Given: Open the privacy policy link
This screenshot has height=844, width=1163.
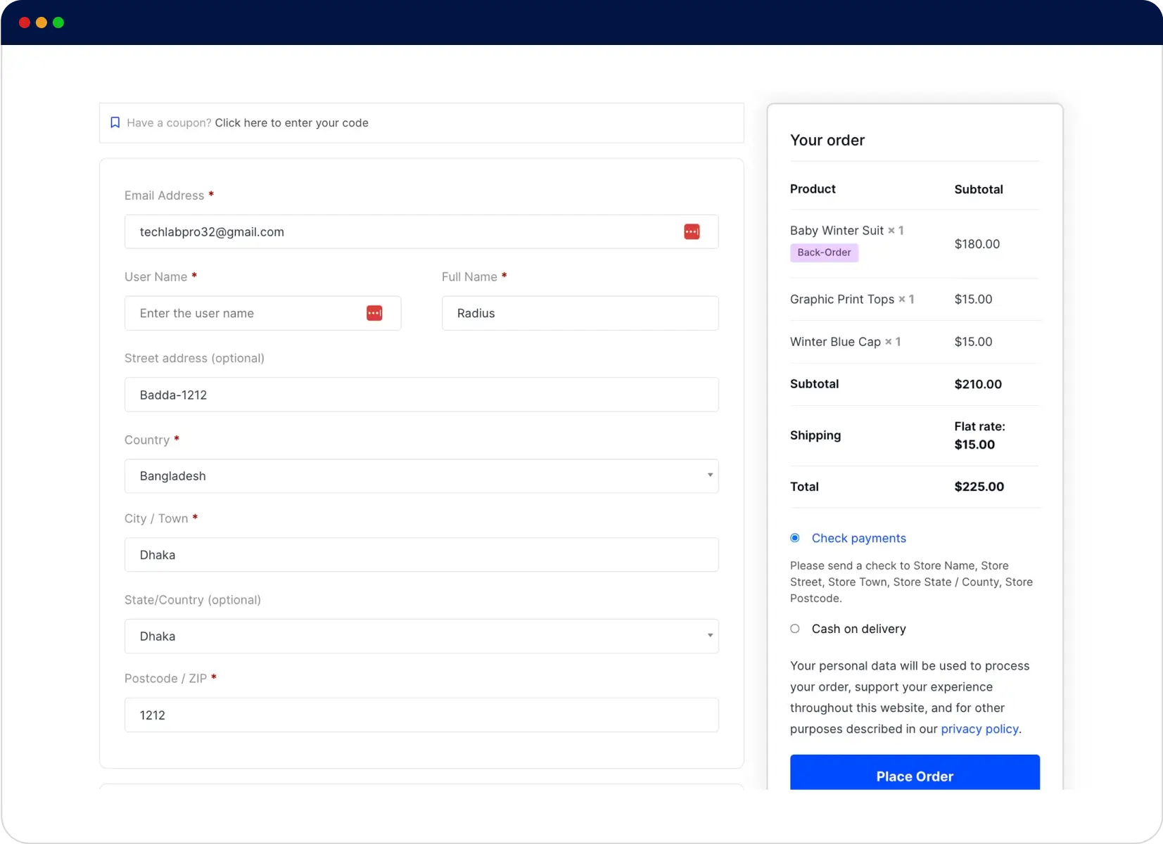Looking at the screenshot, I should pos(979,729).
